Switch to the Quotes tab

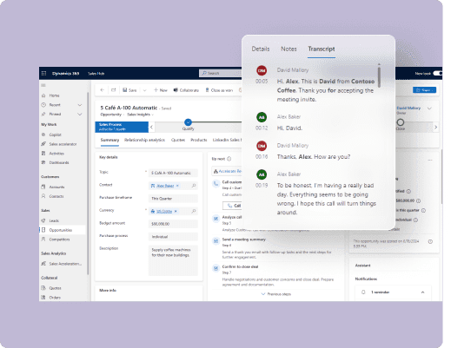coord(178,140)
